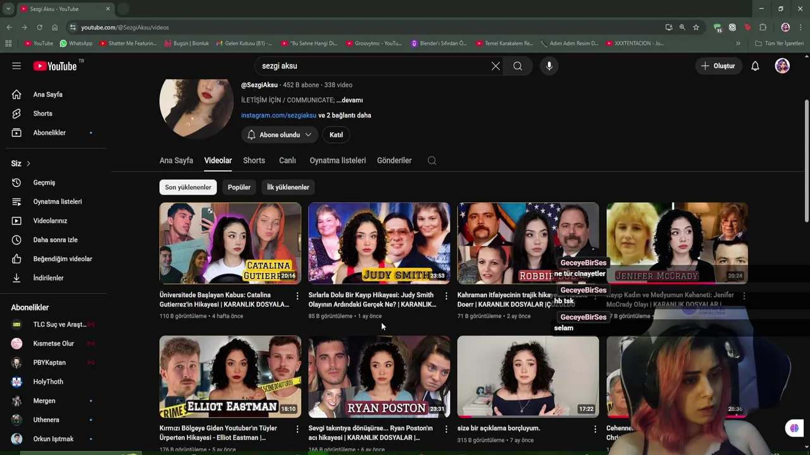Screen dimensions: 810x455
Task: Switch to the Canlı tab
Action: point(287,161)
